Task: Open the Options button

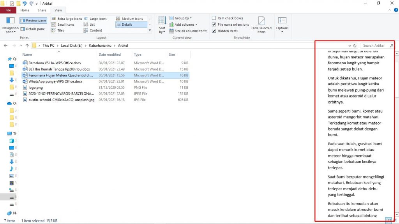Action: [x=282, y=25]
